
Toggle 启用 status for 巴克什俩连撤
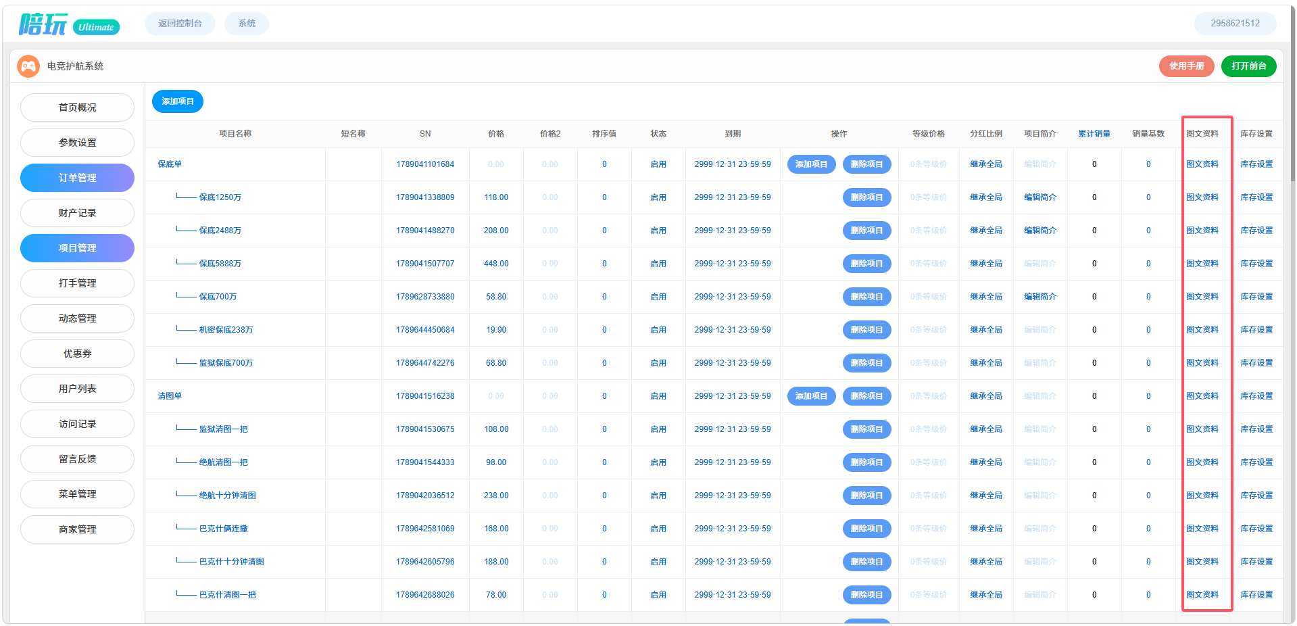coord(658,529)
